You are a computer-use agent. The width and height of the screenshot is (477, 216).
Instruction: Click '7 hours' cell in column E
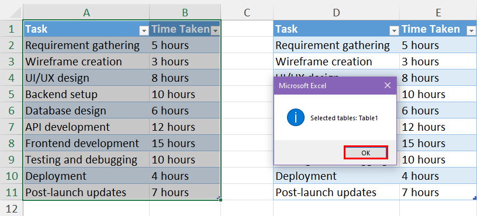point(438,192)
